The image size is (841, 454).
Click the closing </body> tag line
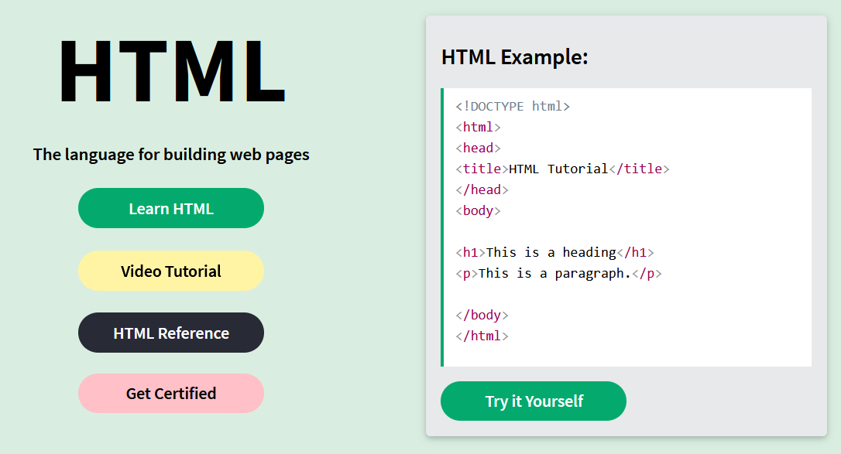pyautogui.click(x=482, y=316)
